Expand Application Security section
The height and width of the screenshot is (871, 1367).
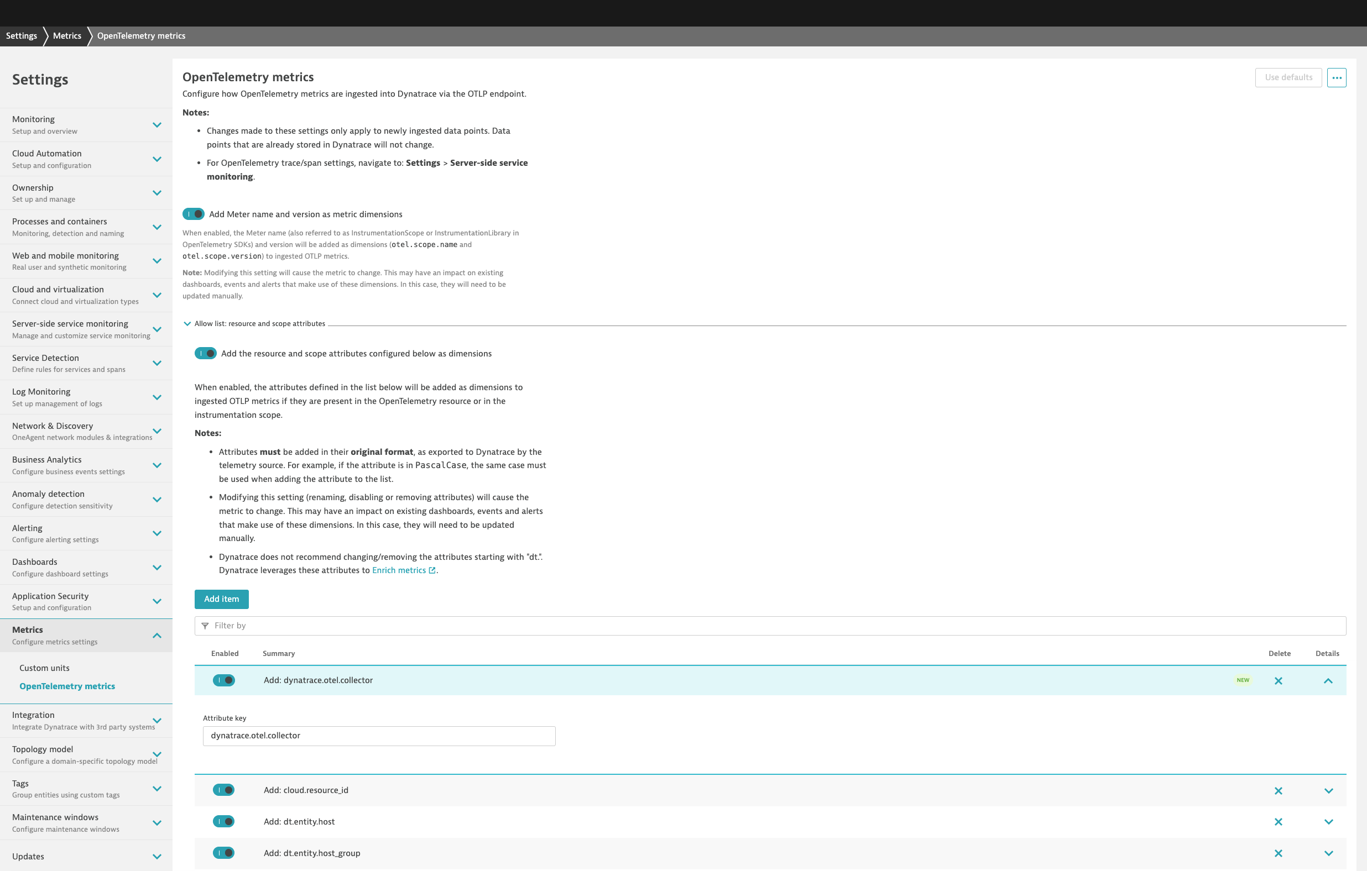point(157,601)
